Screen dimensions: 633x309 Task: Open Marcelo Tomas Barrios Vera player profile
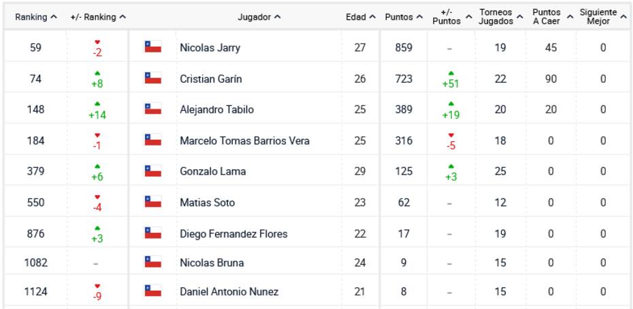[244, 141]
